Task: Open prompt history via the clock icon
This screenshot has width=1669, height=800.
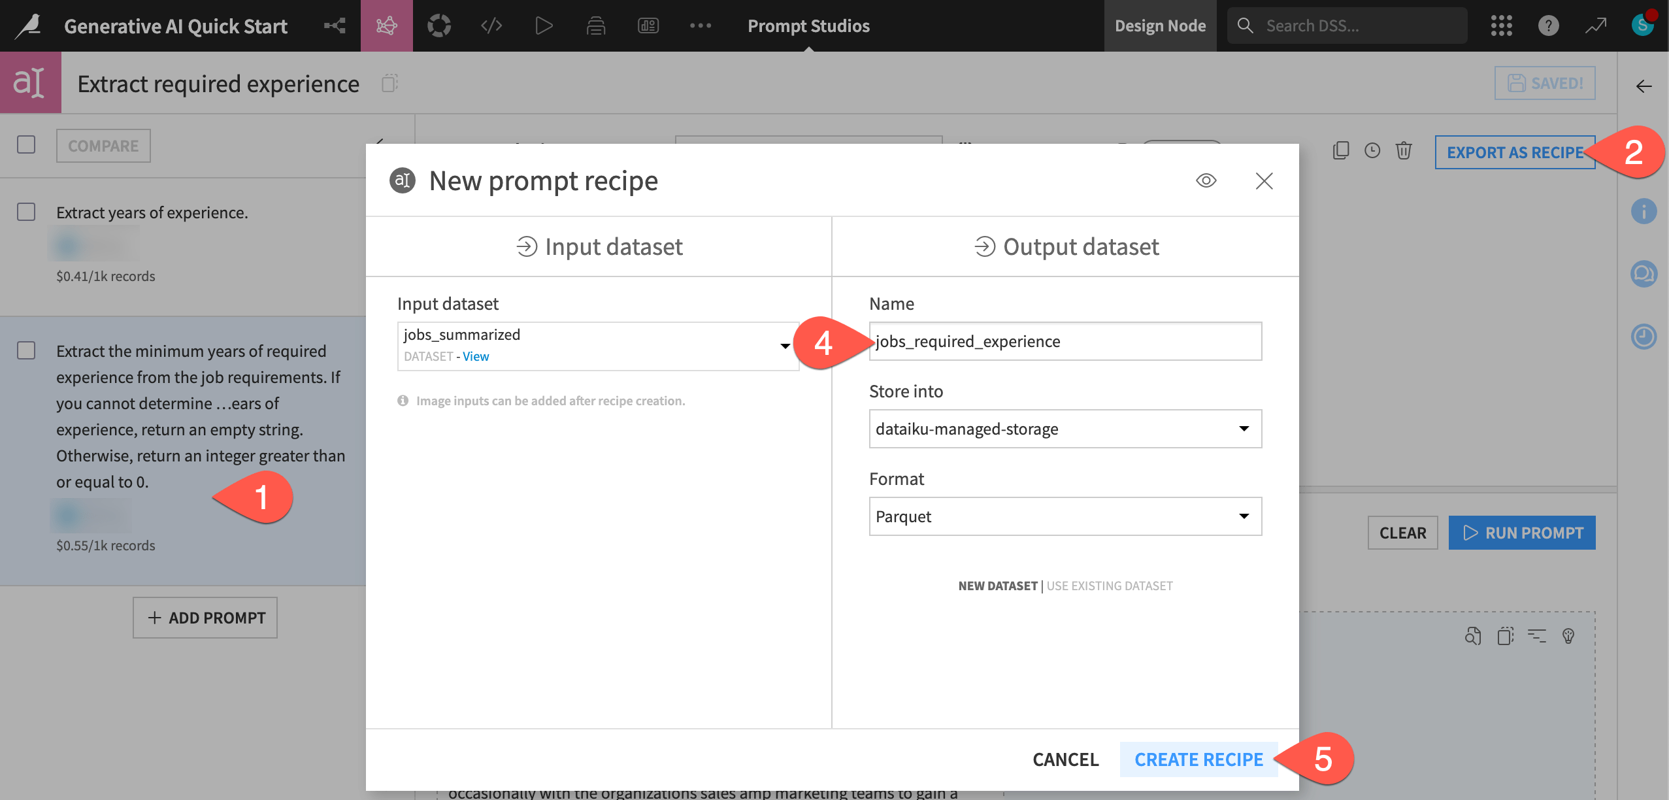Action: 1372,151
